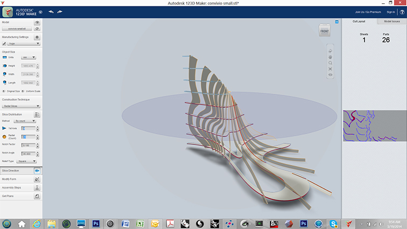407x229 pixels.
Task: Click the Length value field
Action: (x=28, y=83)
